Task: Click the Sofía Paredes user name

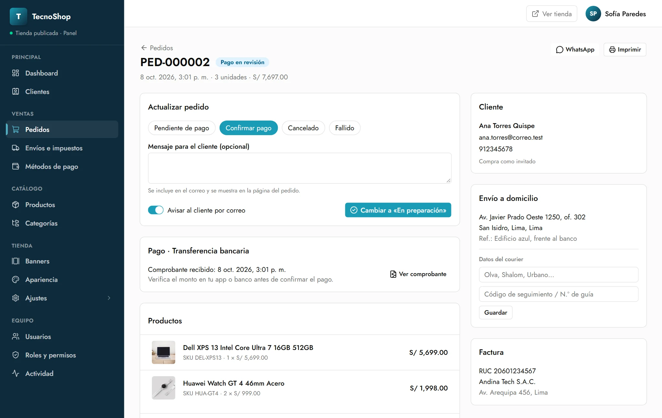Action: click(625, 14)
